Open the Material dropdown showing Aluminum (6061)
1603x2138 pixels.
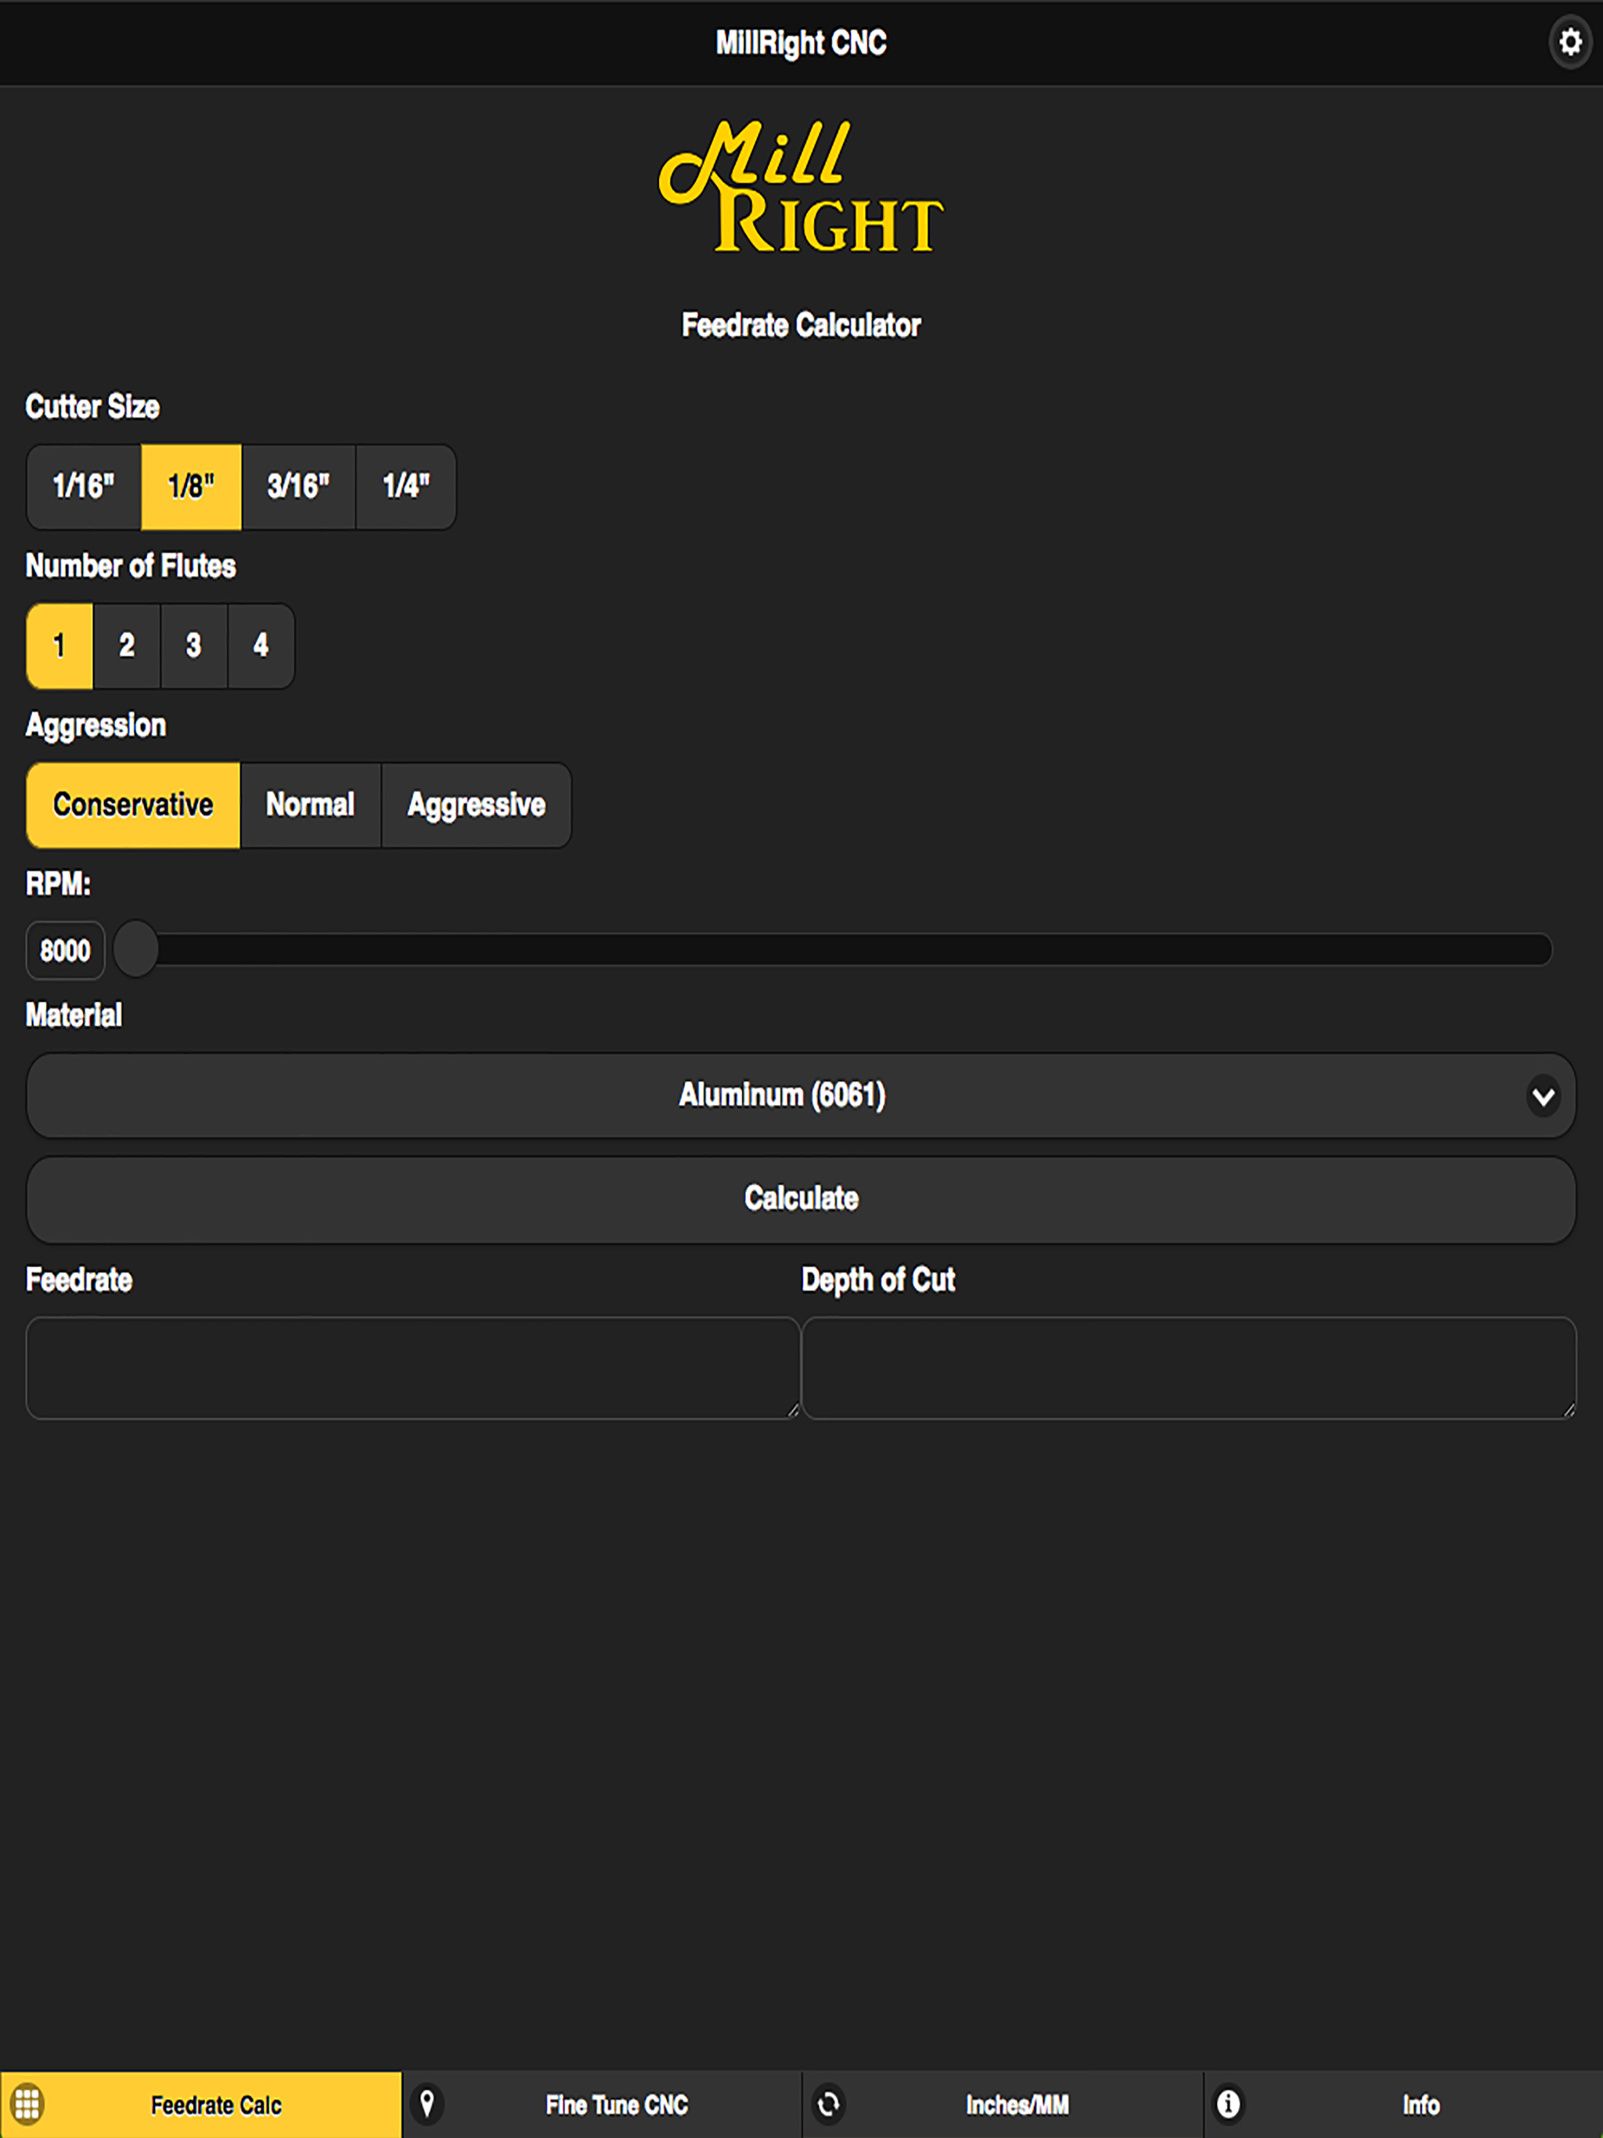(x=801, y=1095)
